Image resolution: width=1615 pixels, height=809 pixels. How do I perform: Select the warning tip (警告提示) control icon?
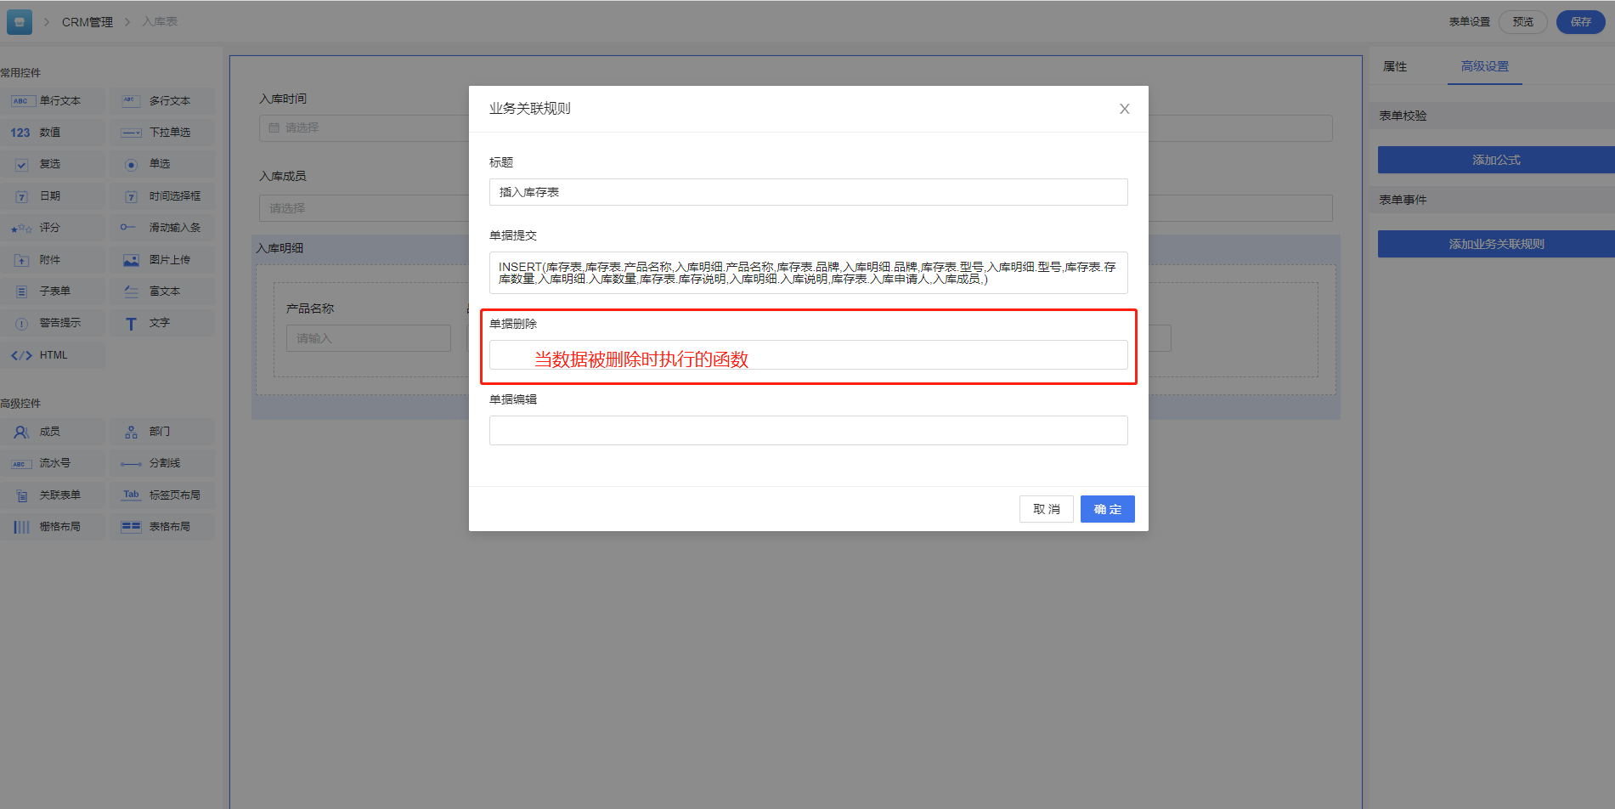tap(22, 324)
